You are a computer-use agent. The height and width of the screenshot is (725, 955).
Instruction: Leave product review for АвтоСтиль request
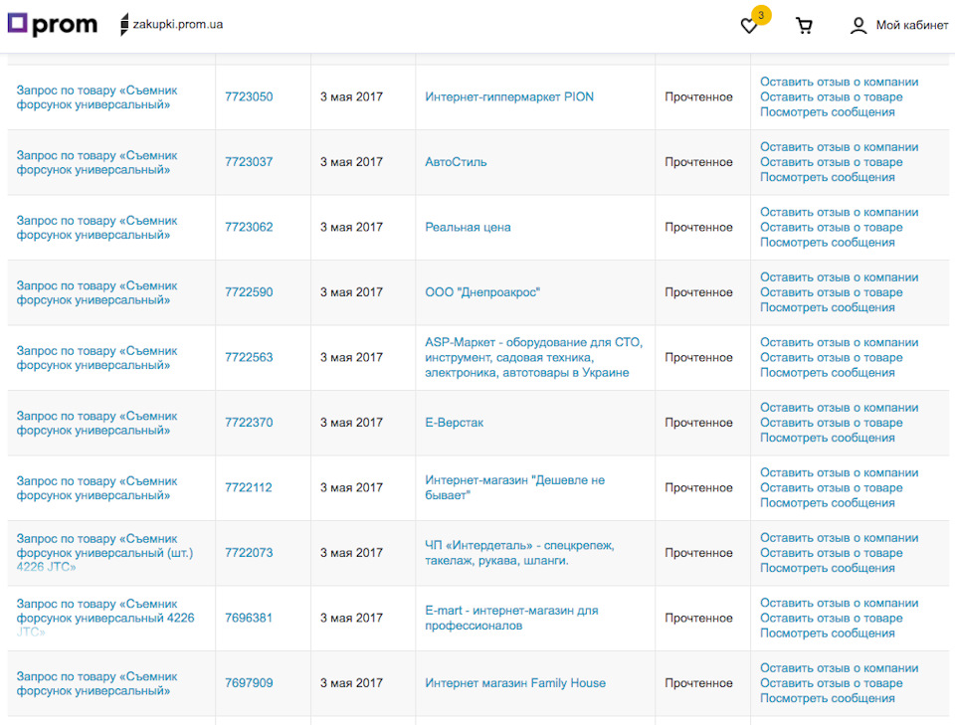tap(832, 162)
